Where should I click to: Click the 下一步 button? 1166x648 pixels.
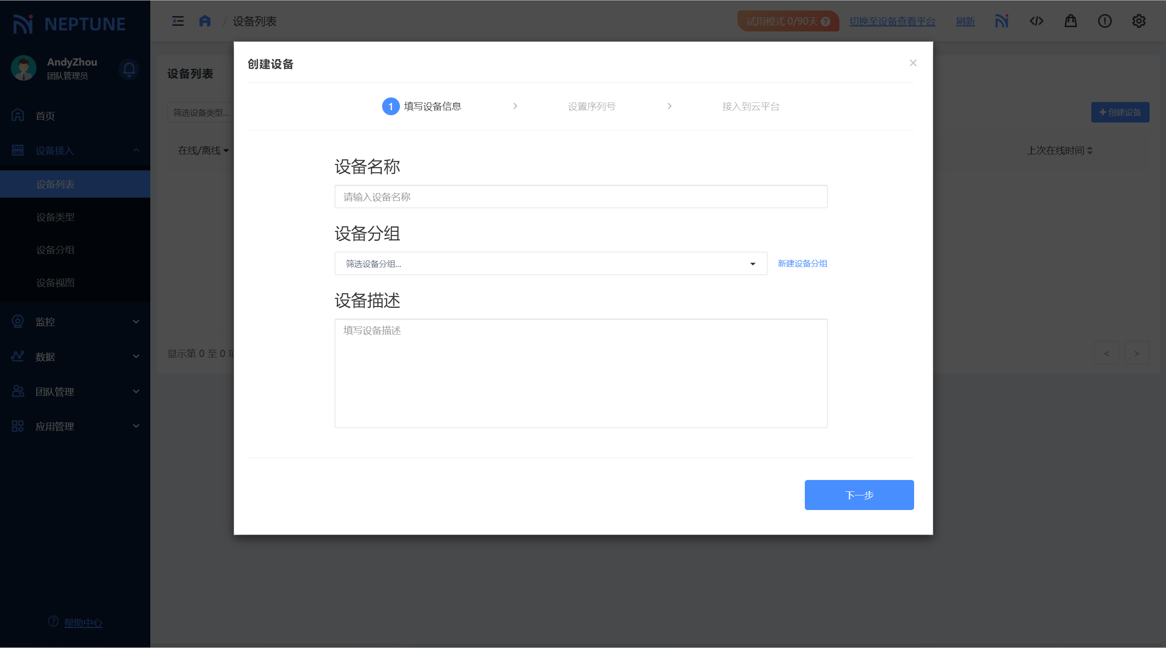point(859,495)
